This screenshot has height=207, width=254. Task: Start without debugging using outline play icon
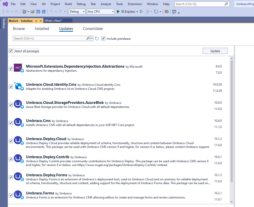pyautogui.click(x=141, y=12)
